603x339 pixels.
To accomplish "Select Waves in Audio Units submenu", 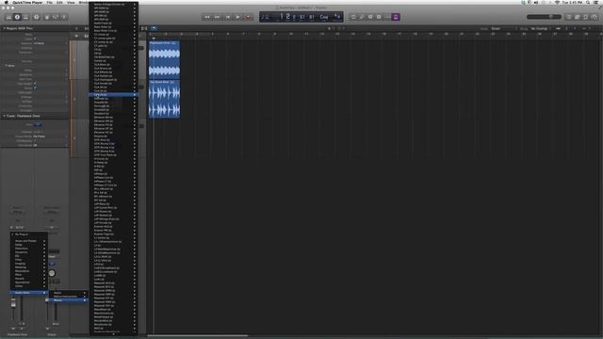I will [x=69, y=300].
